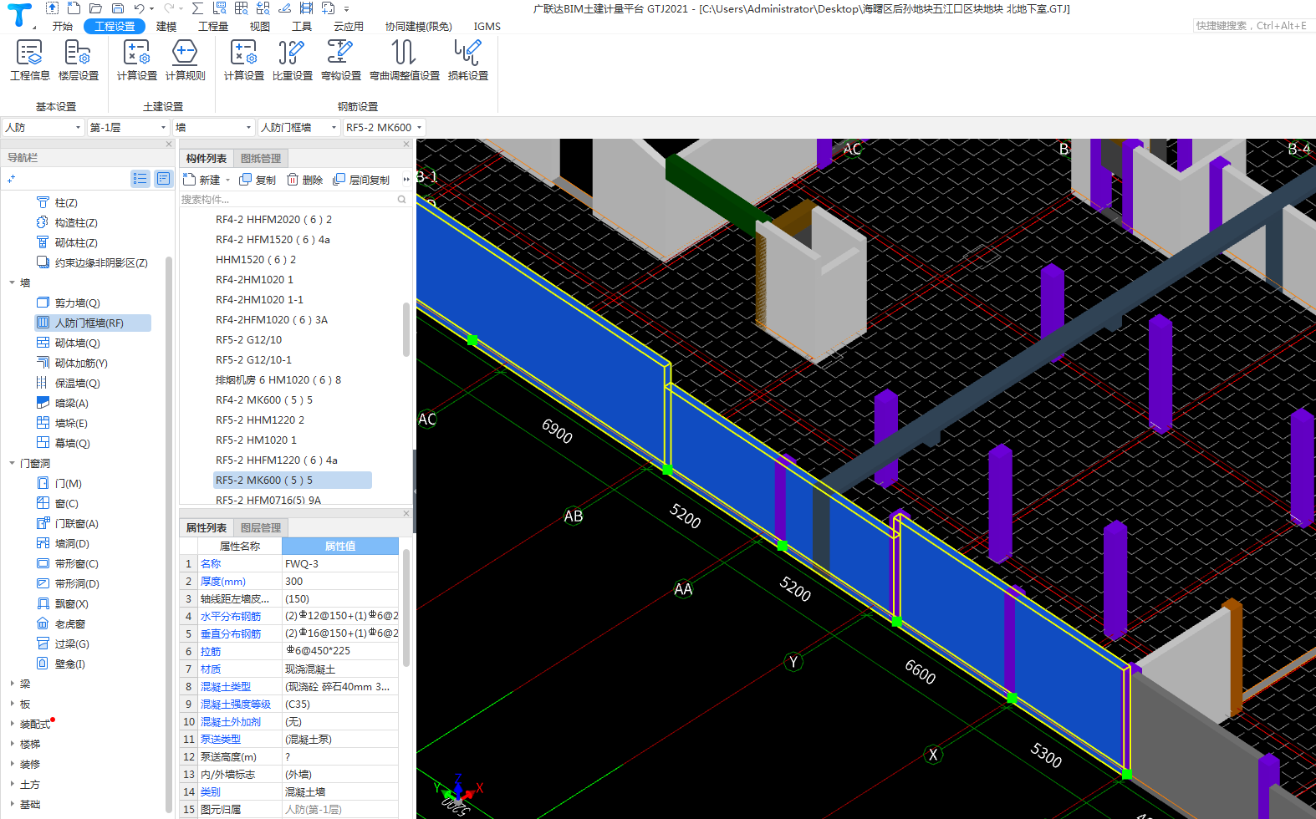Click the GTJ application logo
Viewport: 1316px width, 819px height.
coord(18,15)
